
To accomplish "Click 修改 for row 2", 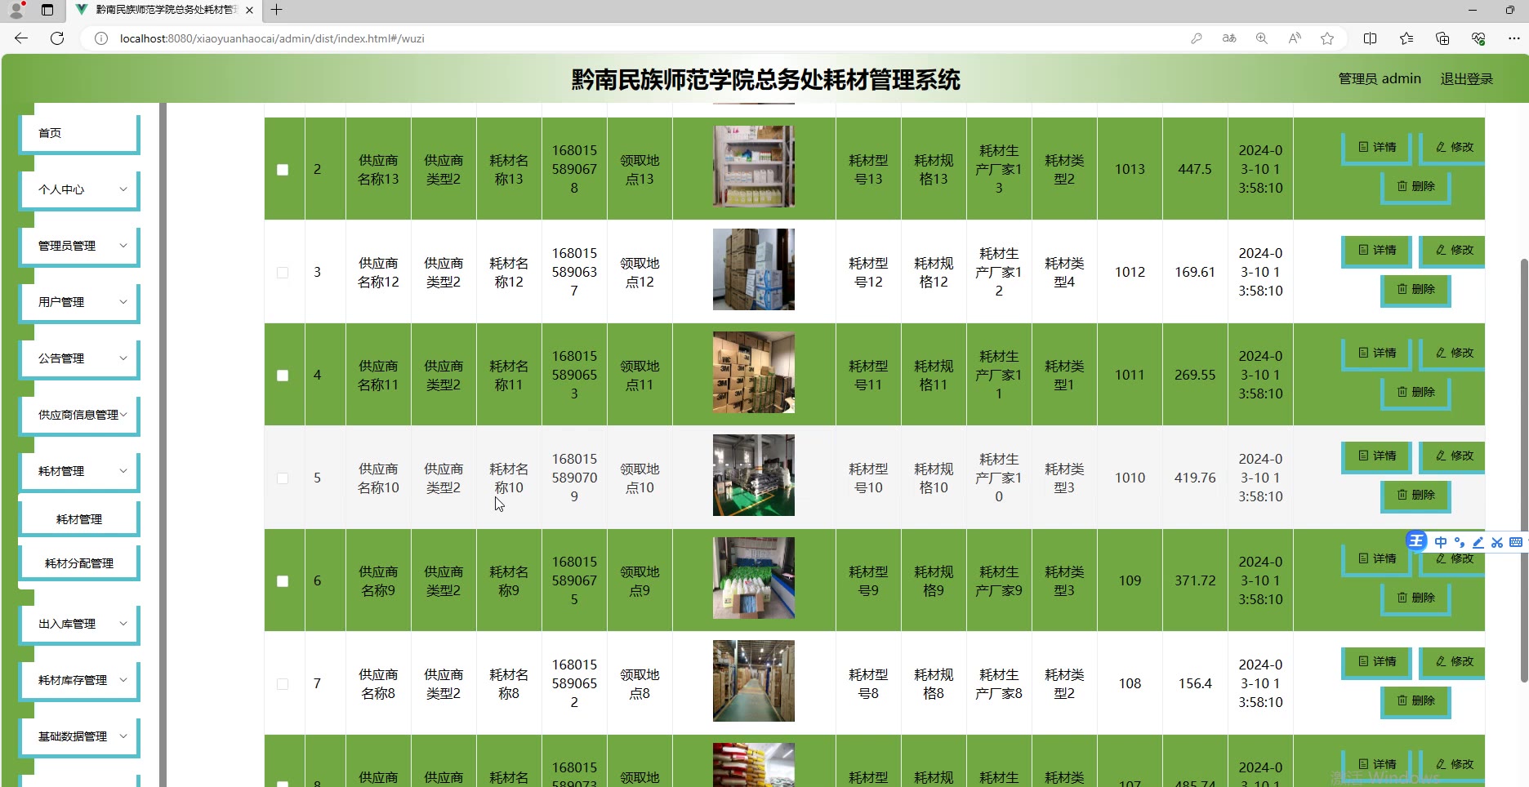I will pyautogui.click(x=1453, y=148).
